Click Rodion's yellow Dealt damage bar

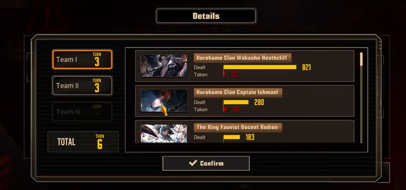pyautogui.click(x=232, y=137)
